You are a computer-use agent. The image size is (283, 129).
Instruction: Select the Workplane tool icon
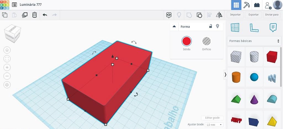point(235,28)
